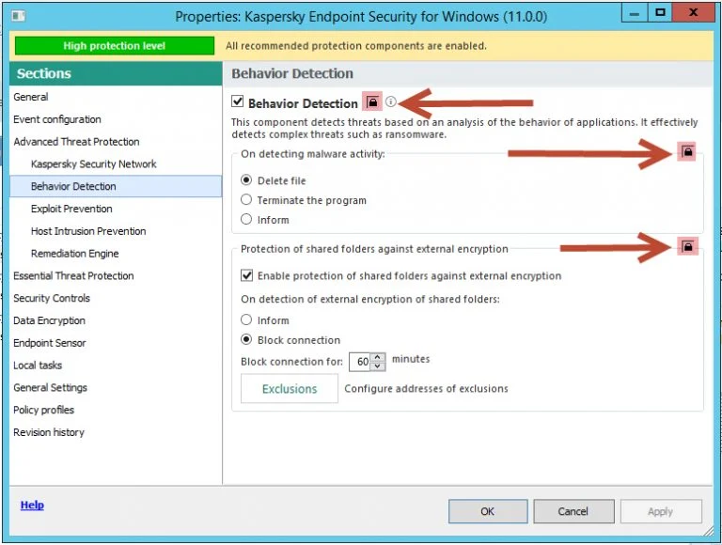Open the Event configuration section
Viewport: 722px width, 545px height.
(x=115, y=119)
